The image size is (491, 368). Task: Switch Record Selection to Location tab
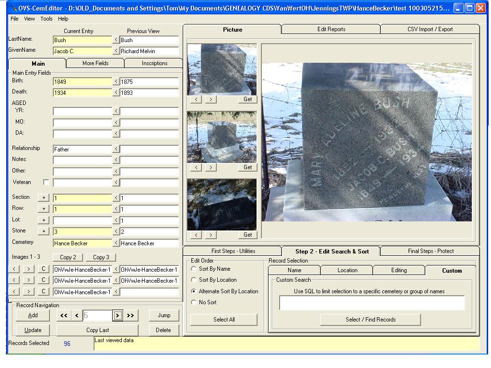click(x=347, y=270)
